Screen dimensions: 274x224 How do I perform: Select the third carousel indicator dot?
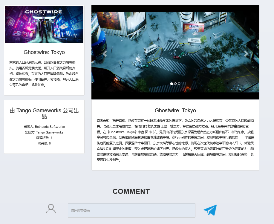(179, 84)
